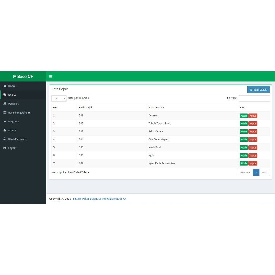Screen dimensions: 275x275
Task: Click the Ubah Password lock icon
Action: point(5,139)
